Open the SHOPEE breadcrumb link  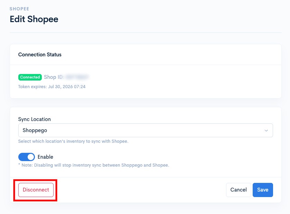point(19,9)
